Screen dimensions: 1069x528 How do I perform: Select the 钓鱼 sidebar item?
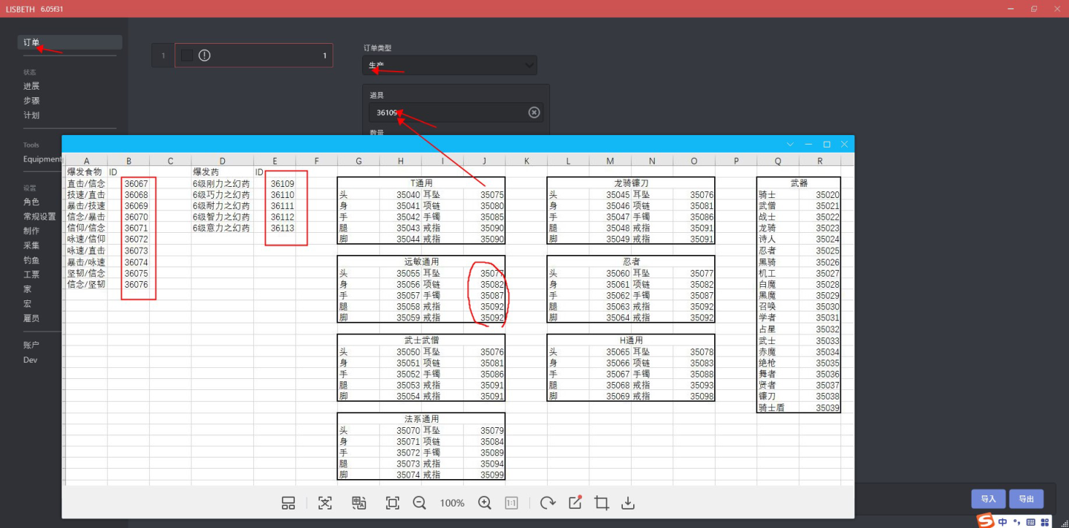coord(31,260)
